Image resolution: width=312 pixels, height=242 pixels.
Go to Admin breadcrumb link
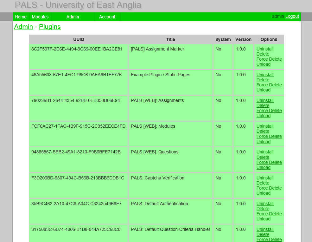pyautogui.click(x=23, y=27)
